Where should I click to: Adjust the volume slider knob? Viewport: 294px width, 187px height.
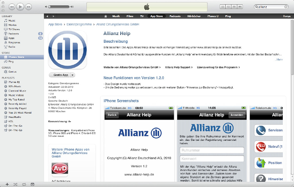pos(49,7)
